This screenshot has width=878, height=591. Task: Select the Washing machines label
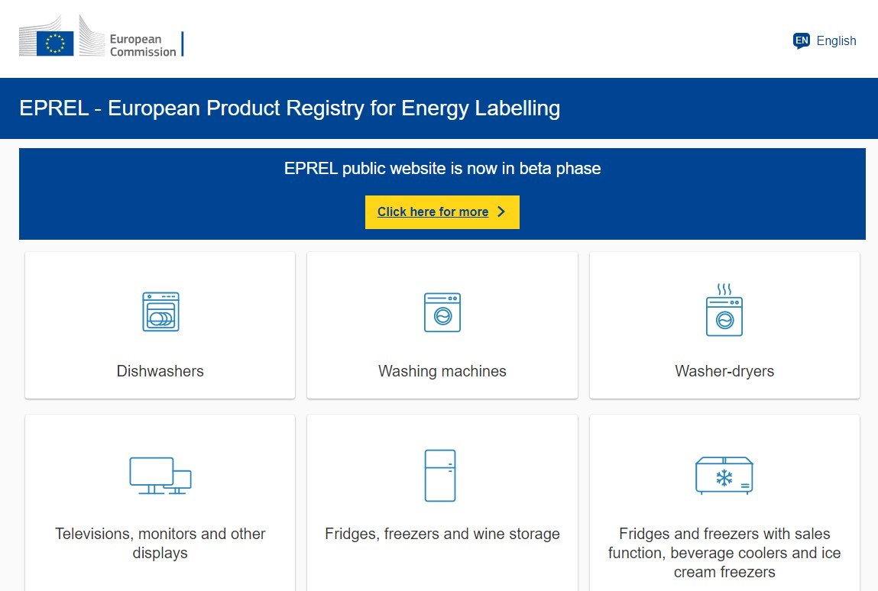pyautogui.click(x=442, y=371)
